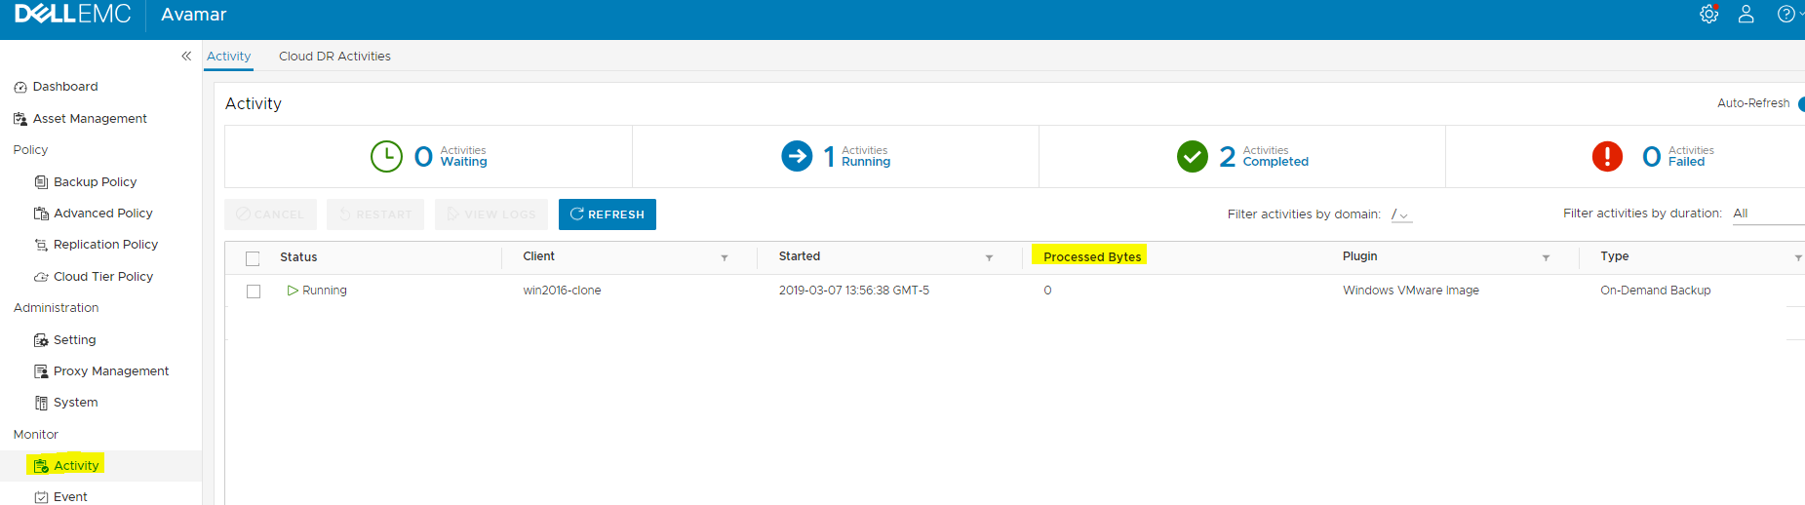Screen dimensions: 1805x505
Task: Click the On-Demand Backup cell
Action: point(1656,291)
